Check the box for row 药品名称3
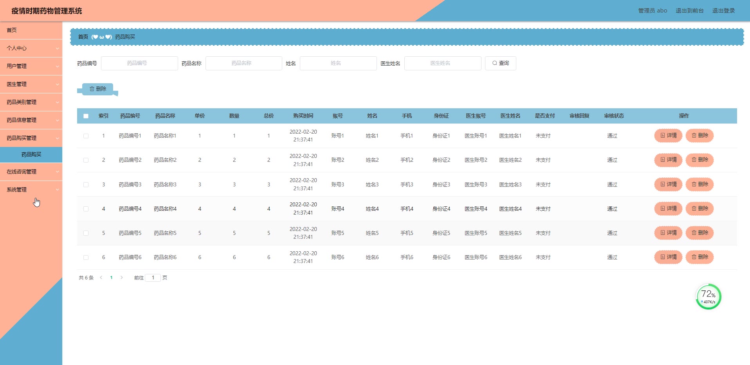The height and width of the screenshot is (365, 750). pyautogui.click(x=86, y=184)
